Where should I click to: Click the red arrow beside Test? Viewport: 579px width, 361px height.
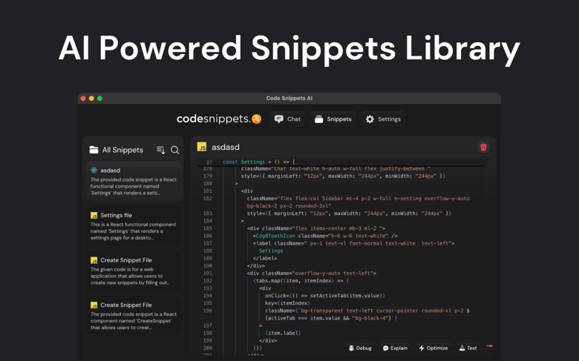489,347
